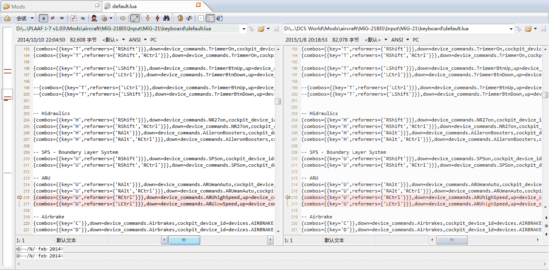Click left pane horizontal scrollbar thumb

pyautogui.click(x=184, y=240)
